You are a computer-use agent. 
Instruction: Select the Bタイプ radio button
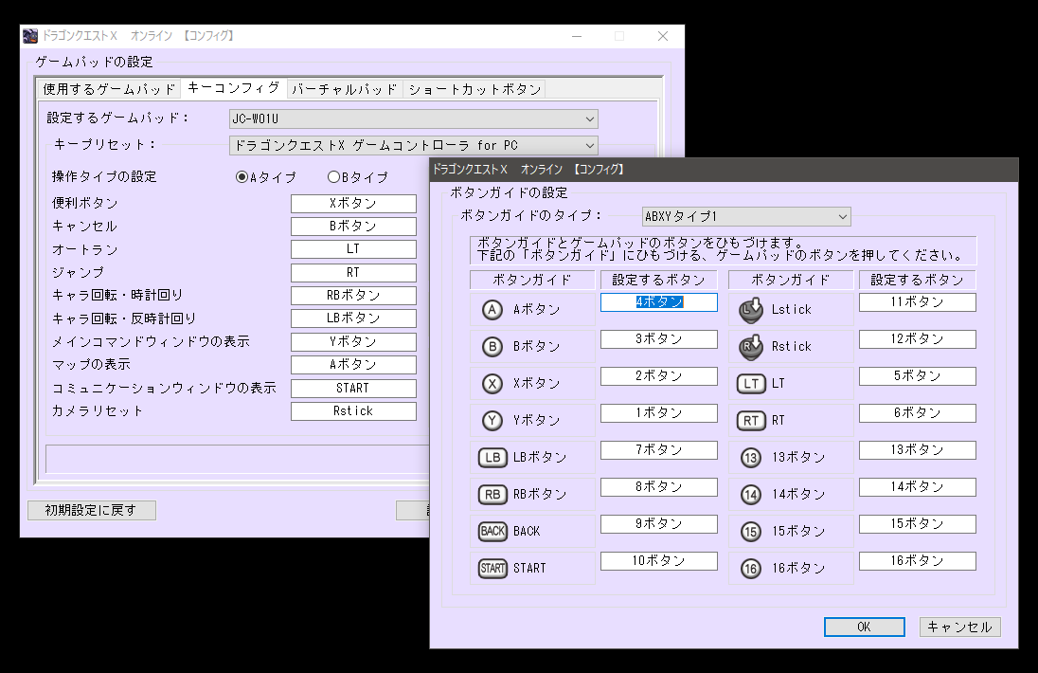pos(333,177)
